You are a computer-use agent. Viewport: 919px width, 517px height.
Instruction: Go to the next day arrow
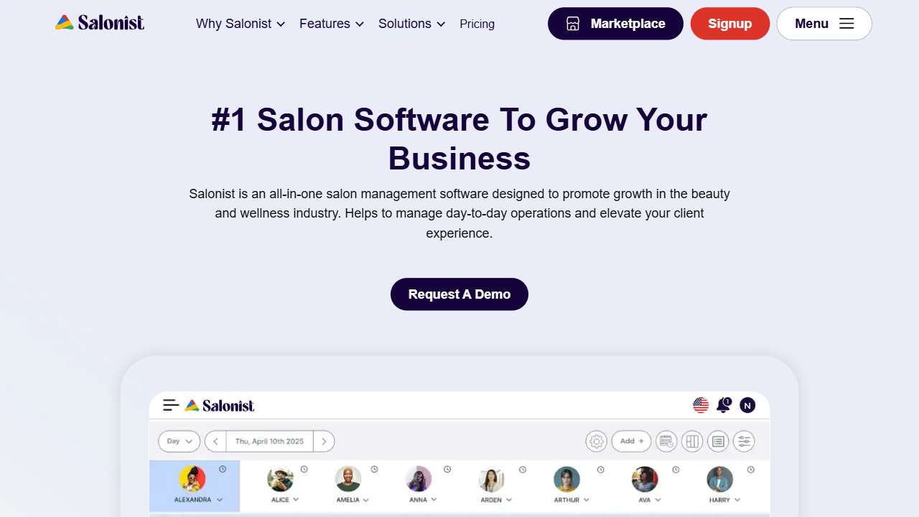click(x=324, y=442)
